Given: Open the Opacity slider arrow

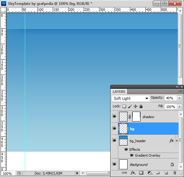Looking at the screenshot, I should [180, 98].
